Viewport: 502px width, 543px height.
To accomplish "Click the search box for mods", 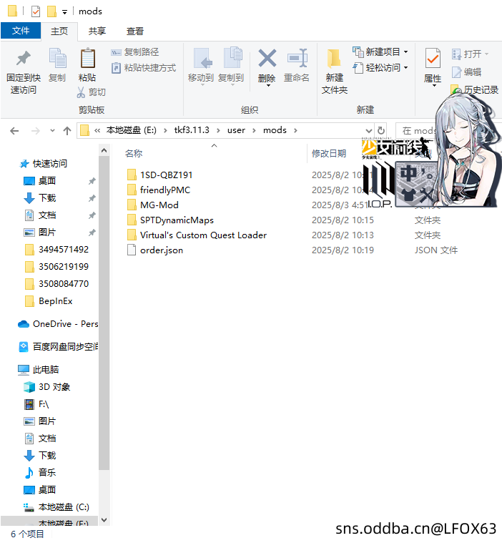I will [x=415, y=130].
